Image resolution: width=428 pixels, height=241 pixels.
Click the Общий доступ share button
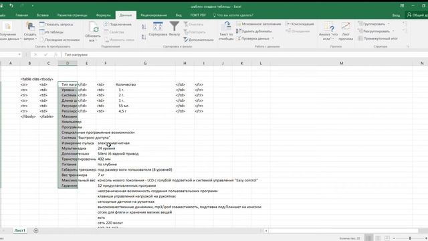[417, 15]
